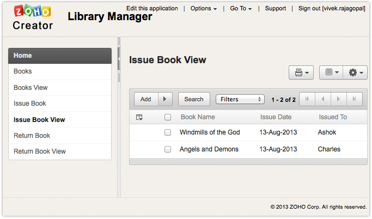Collapse the sidebar using the divider handle
The height and width of the screenshot is (219, 372).
click(119, 58)
